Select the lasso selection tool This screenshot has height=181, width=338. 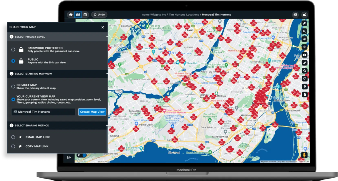pos(305,79)
